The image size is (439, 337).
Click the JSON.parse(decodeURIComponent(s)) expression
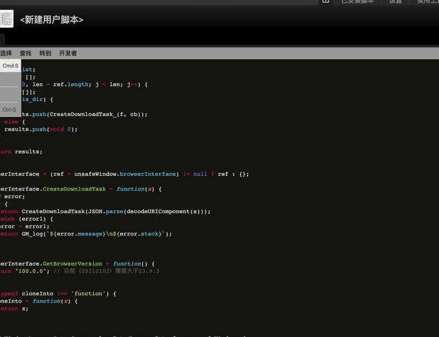pyautogui.click(x=148, y=211)
